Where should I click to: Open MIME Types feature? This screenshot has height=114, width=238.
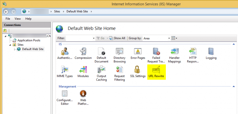coord(65,72)
